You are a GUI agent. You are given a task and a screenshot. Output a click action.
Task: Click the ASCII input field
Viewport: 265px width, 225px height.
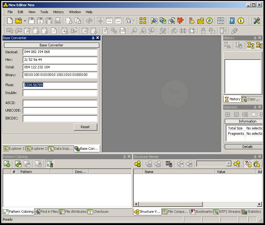coord(60,103)
